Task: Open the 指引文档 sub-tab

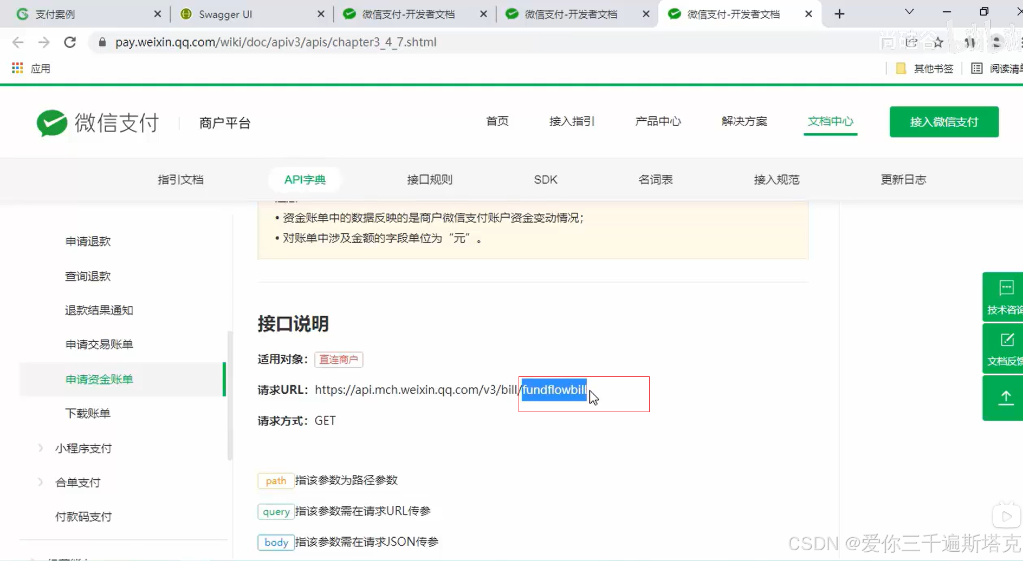Action: click(180, 180)
